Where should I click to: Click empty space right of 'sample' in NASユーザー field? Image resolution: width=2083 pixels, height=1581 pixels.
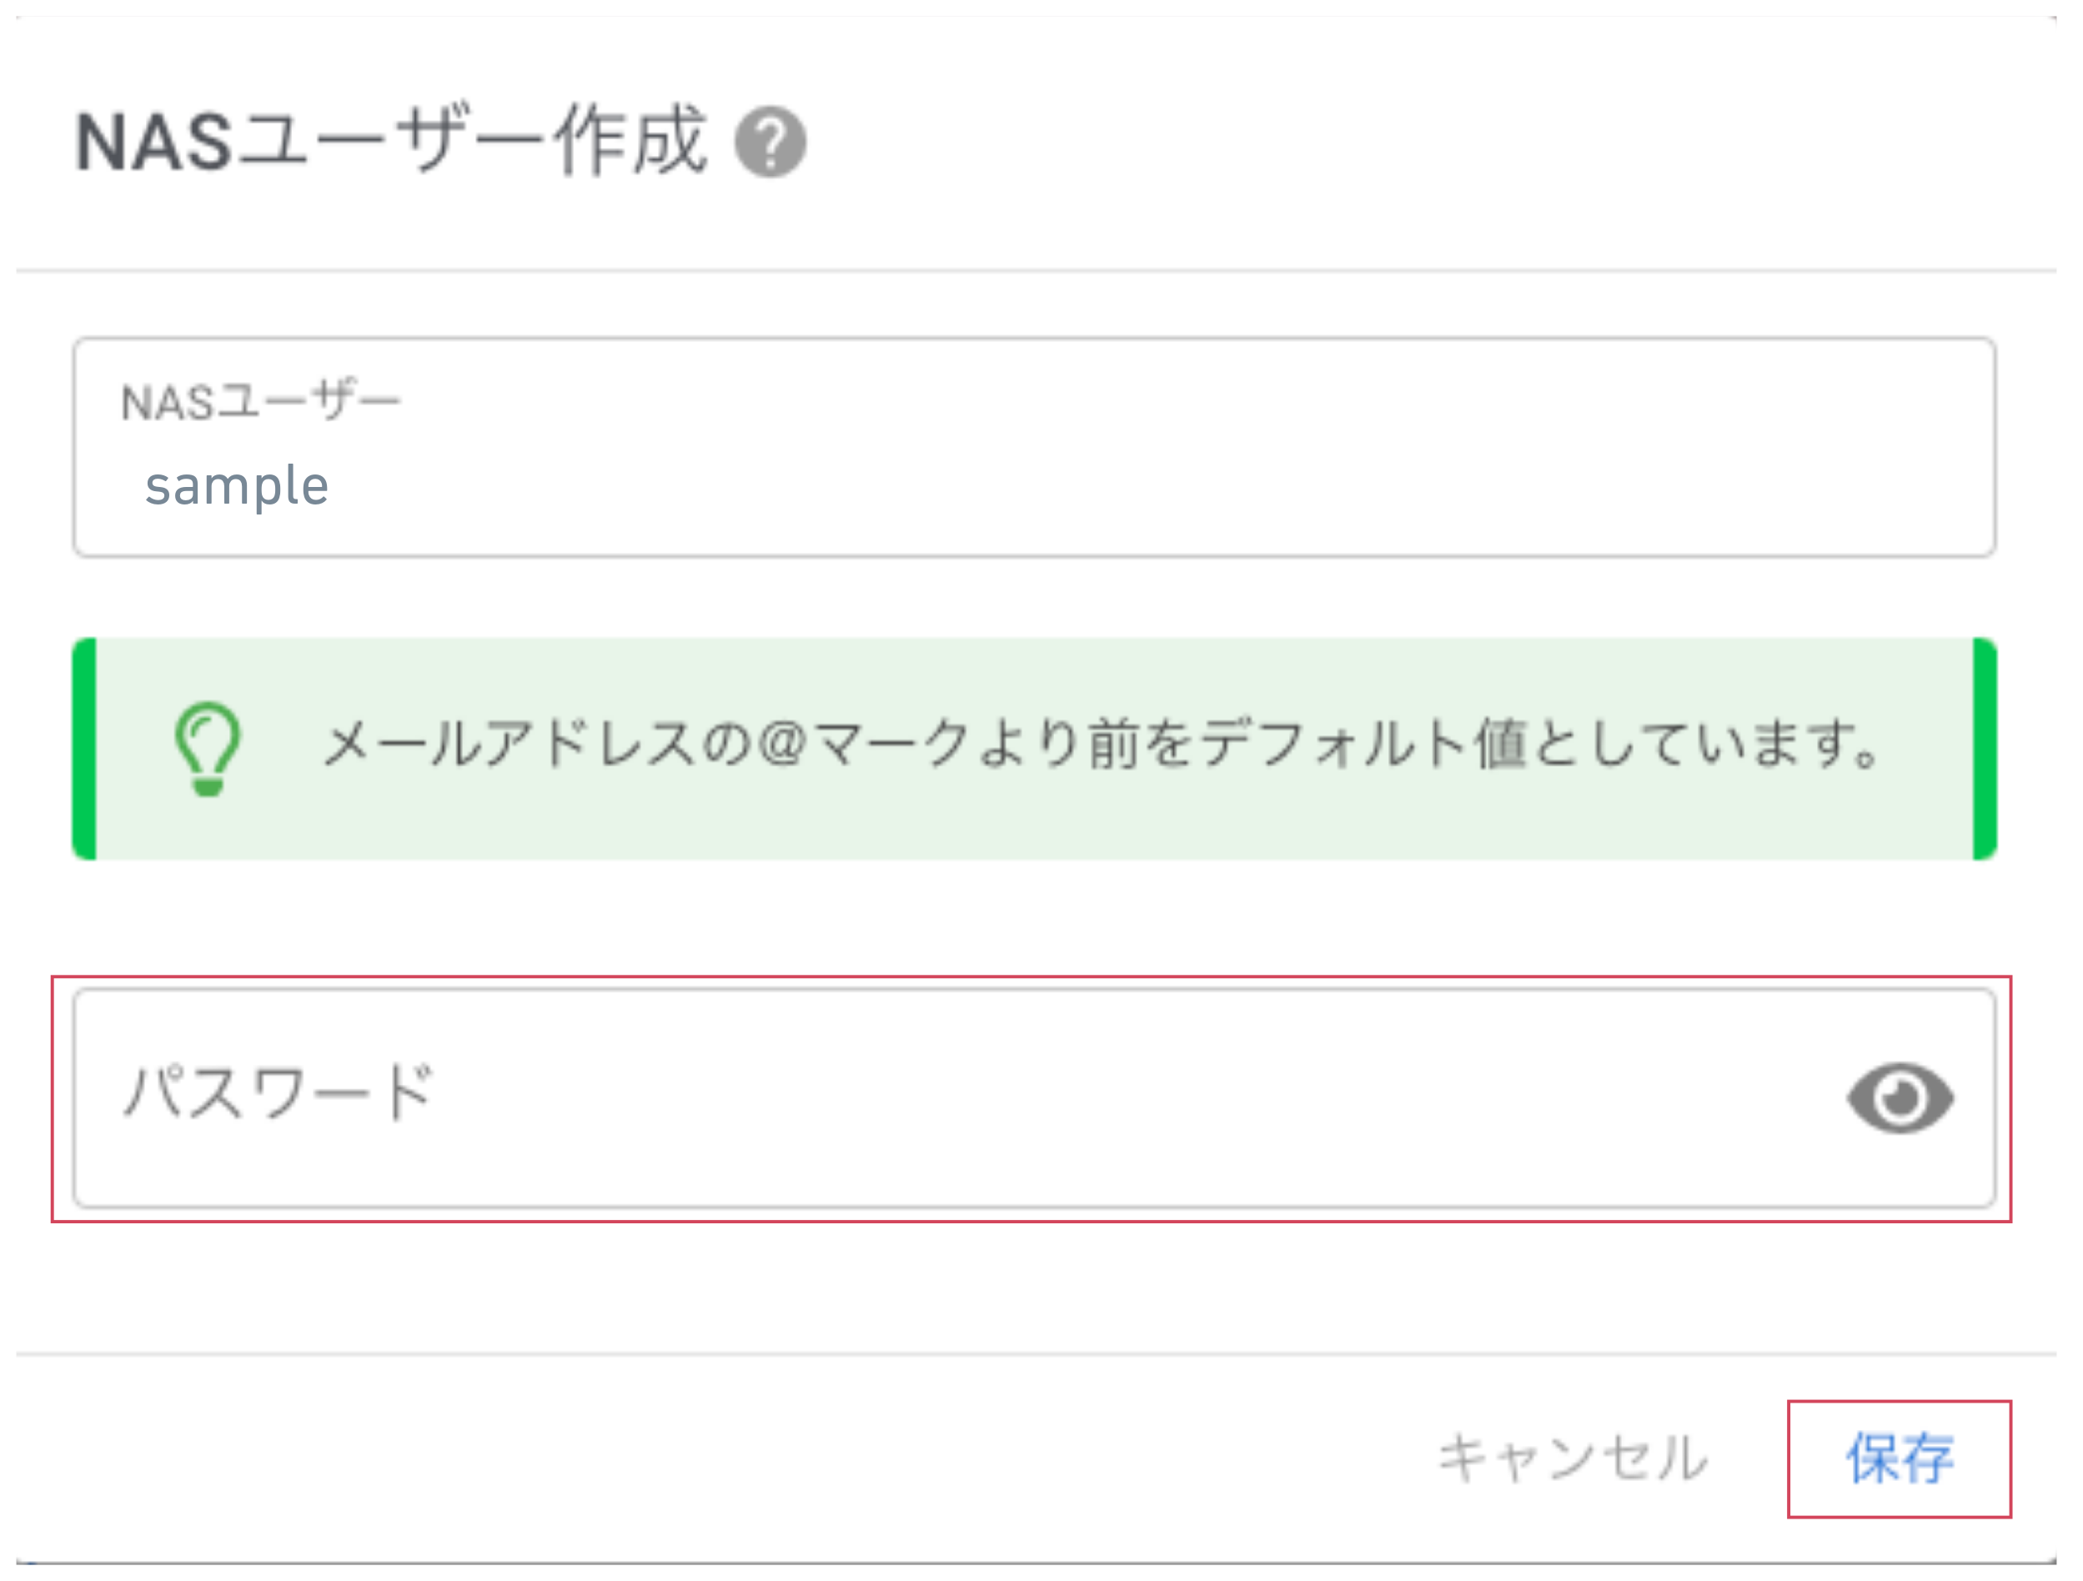[x=1130, y=487]
